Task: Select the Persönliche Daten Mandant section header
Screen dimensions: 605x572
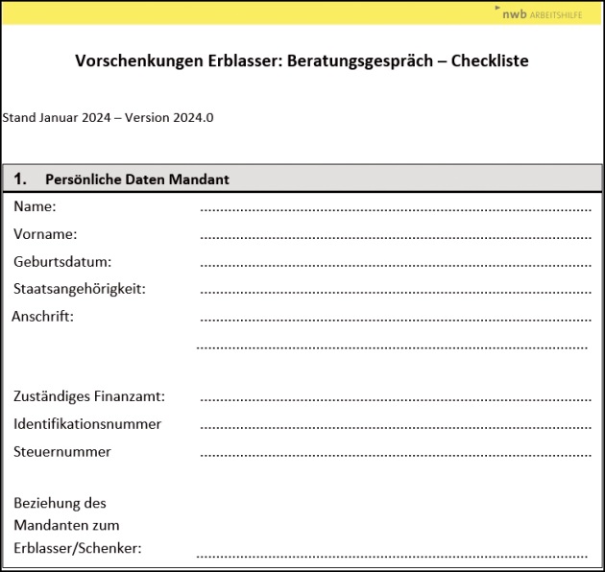Action: [x=136, y=179]
